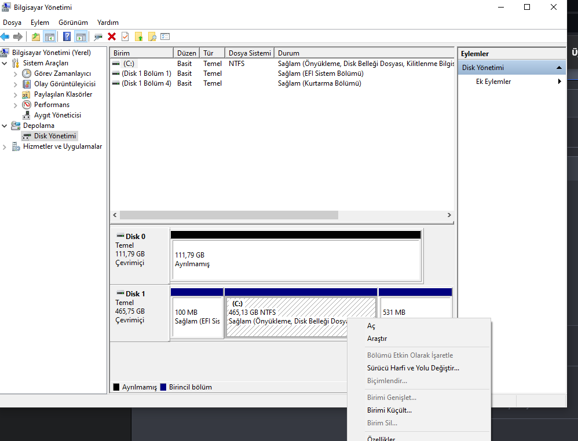
Task: Expand the Görev Zamanlayıcı node
Action: (x=16, y=73)
